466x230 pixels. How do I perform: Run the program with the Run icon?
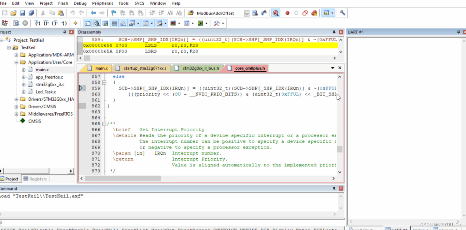tap(16, 23)
